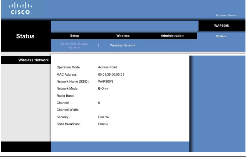The width and height of the screenshot is (246, 157).
Task: Click the Operation Mode label
Action: tap(68, 67)
